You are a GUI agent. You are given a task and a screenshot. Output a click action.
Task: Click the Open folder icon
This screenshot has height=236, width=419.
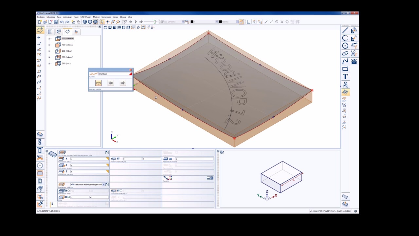tap(45, 22)
